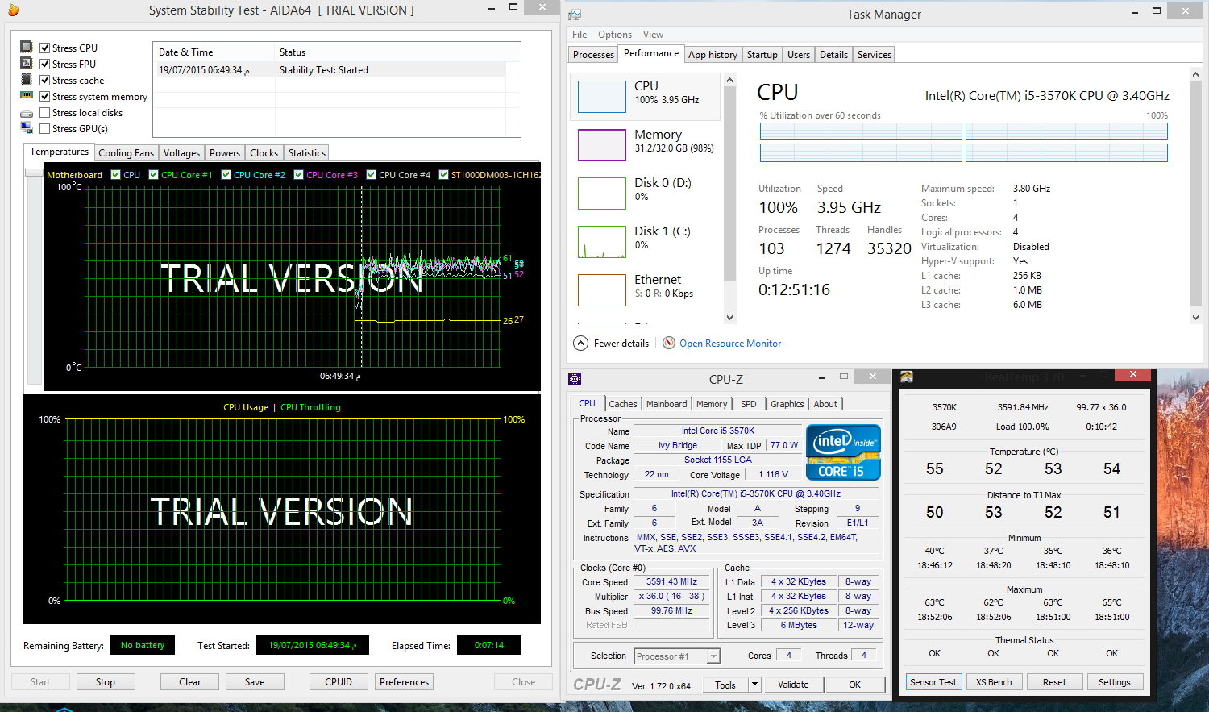Click the Clear button in AIDA64
Image resolution: width=1209 pixels, height=712 pixels.
click(x=190, y=682)
